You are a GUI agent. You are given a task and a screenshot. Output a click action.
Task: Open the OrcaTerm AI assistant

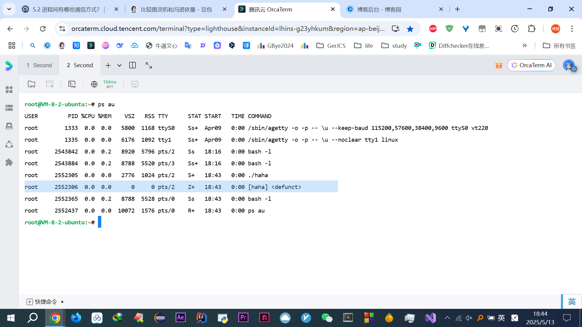pos(531,65)
